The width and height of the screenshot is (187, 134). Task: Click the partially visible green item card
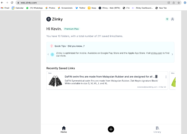click(x=172, y=81)
